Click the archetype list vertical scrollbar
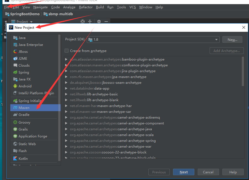Screen dimensions: 249x180 click(x=243, y=71)
